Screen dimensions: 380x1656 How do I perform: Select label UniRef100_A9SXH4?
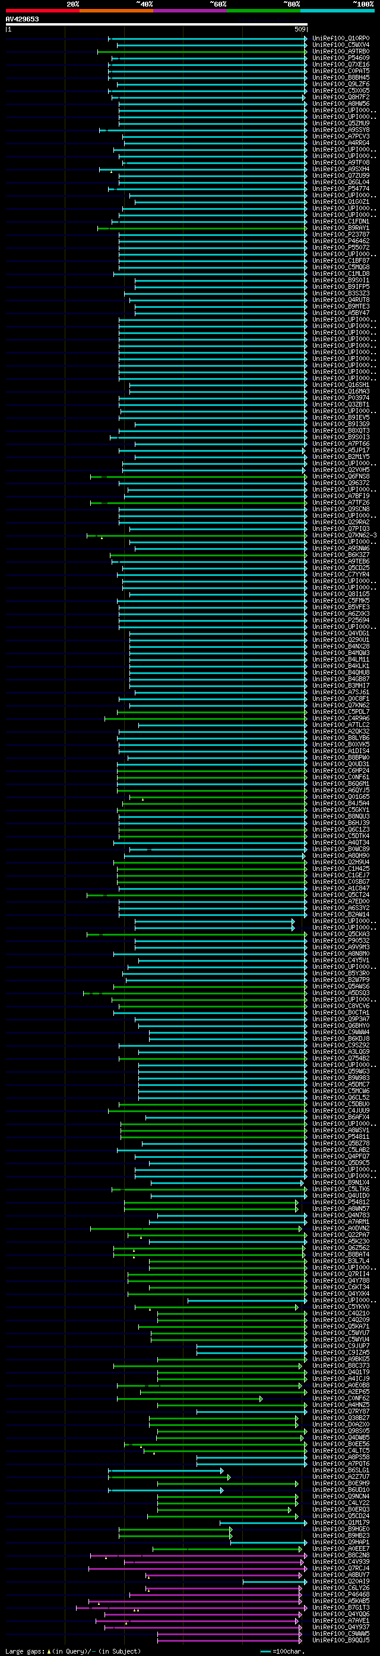pyautogui.click(x=341, y=169)
